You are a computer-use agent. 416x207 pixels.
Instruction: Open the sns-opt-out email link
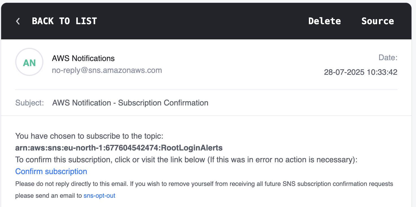(99, 196)
